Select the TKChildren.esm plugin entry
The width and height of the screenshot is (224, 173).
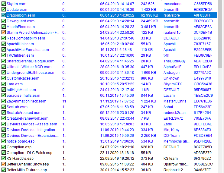pos(20,55)
